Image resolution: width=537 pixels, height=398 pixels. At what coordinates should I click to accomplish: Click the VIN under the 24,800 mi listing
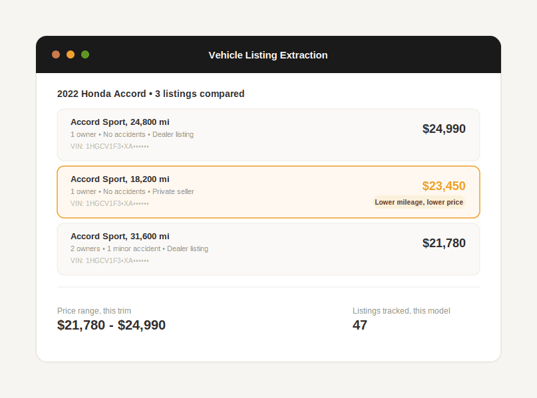coord(110,146)
